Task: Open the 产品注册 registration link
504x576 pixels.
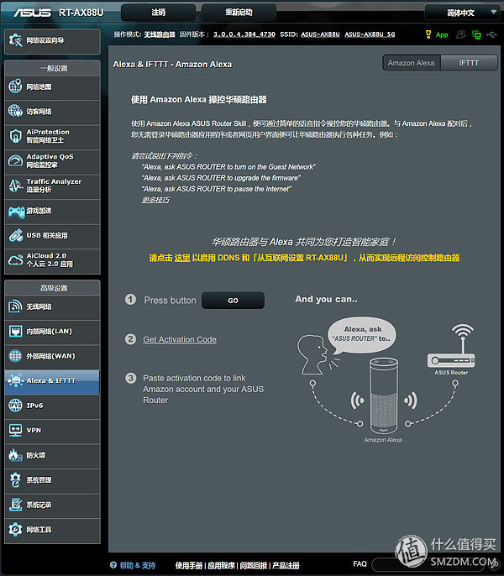Action: click(286, 565)
